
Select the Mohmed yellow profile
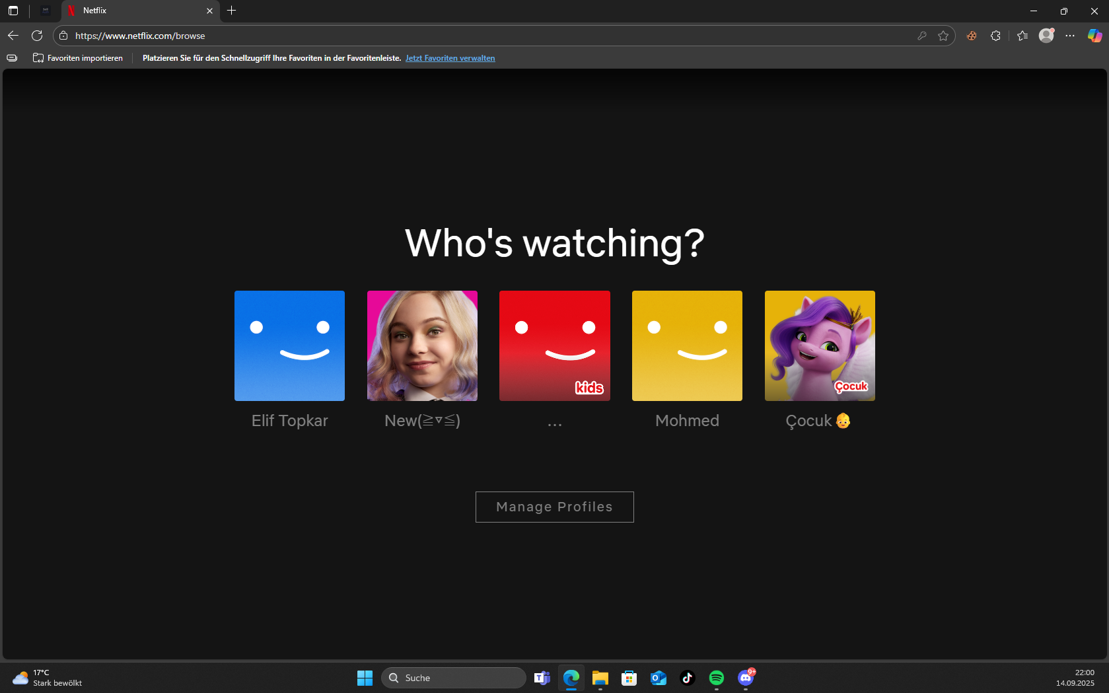click(x=687, y=346)
